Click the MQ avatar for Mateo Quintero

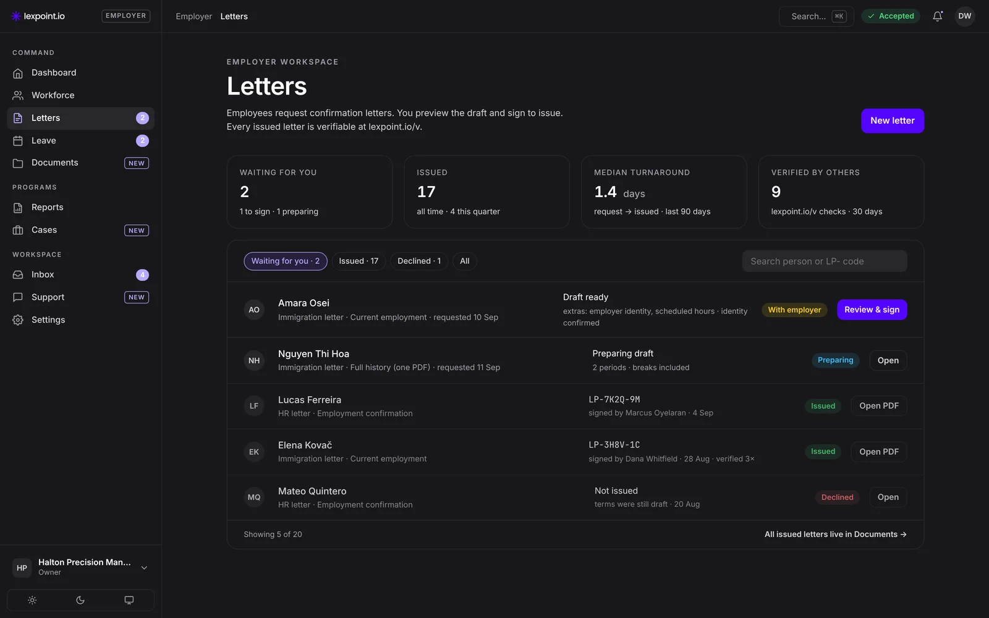coord(254,497)
